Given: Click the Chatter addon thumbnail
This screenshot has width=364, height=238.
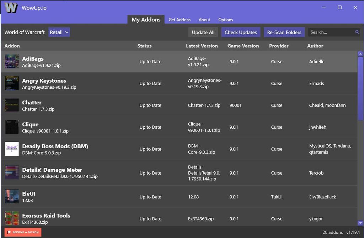Looking at the screenshot, I should 12,105.
